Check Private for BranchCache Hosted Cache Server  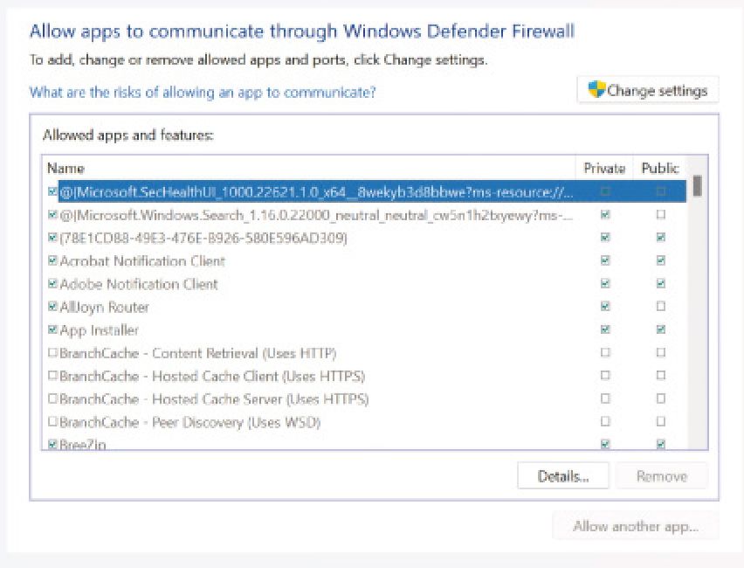(605, 398)
